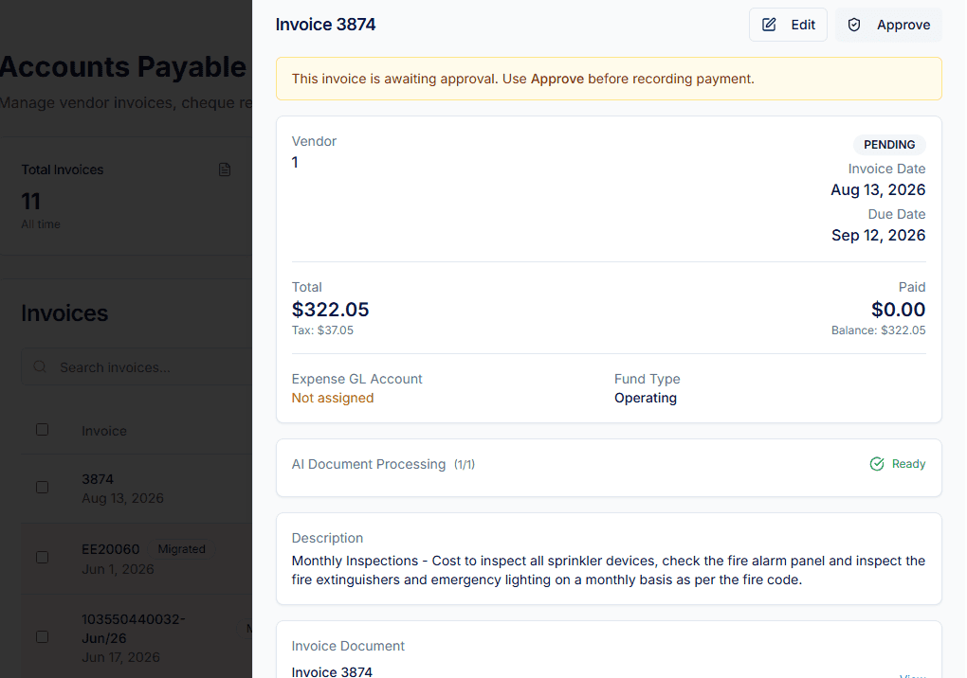Click the green Ready checkmark icon
Image resolution: width=967 pixels, height=678 pixels.
point(876,464)
